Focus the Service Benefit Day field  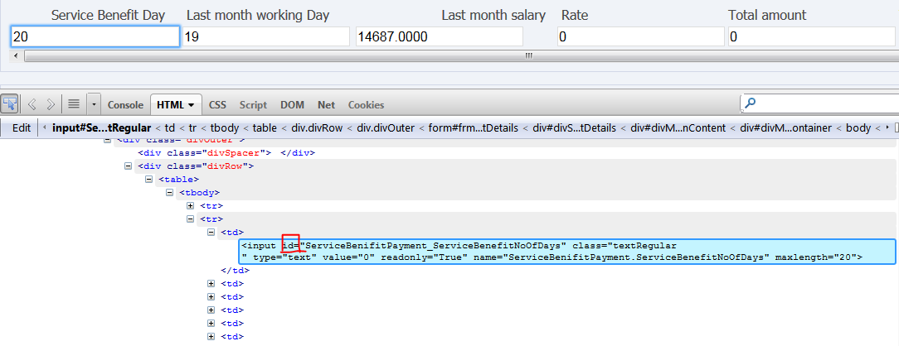click(x=95, y=37)
